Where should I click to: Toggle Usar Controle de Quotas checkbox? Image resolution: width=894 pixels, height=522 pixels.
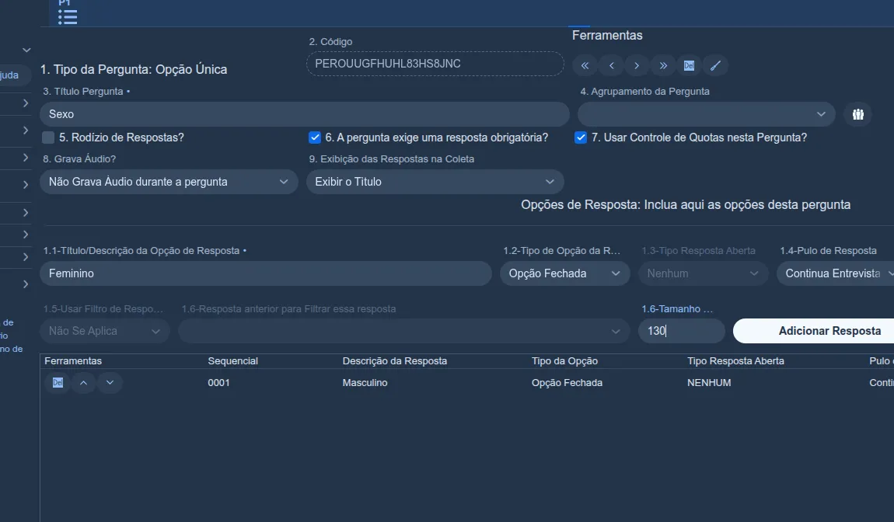[x=581, y=137]
